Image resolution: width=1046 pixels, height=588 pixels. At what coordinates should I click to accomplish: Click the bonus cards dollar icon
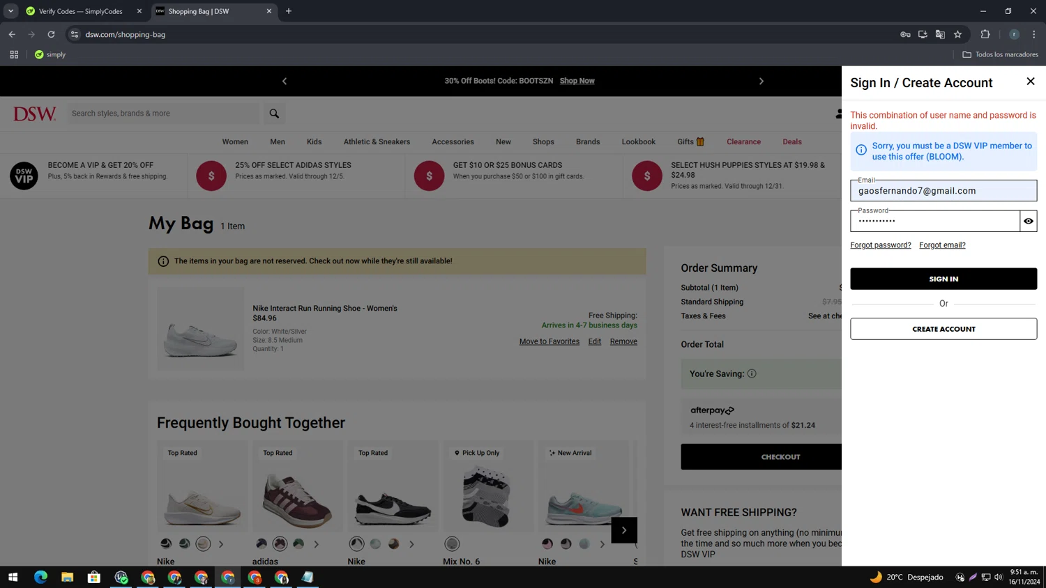pyautogui.click(x=429, y=176)
